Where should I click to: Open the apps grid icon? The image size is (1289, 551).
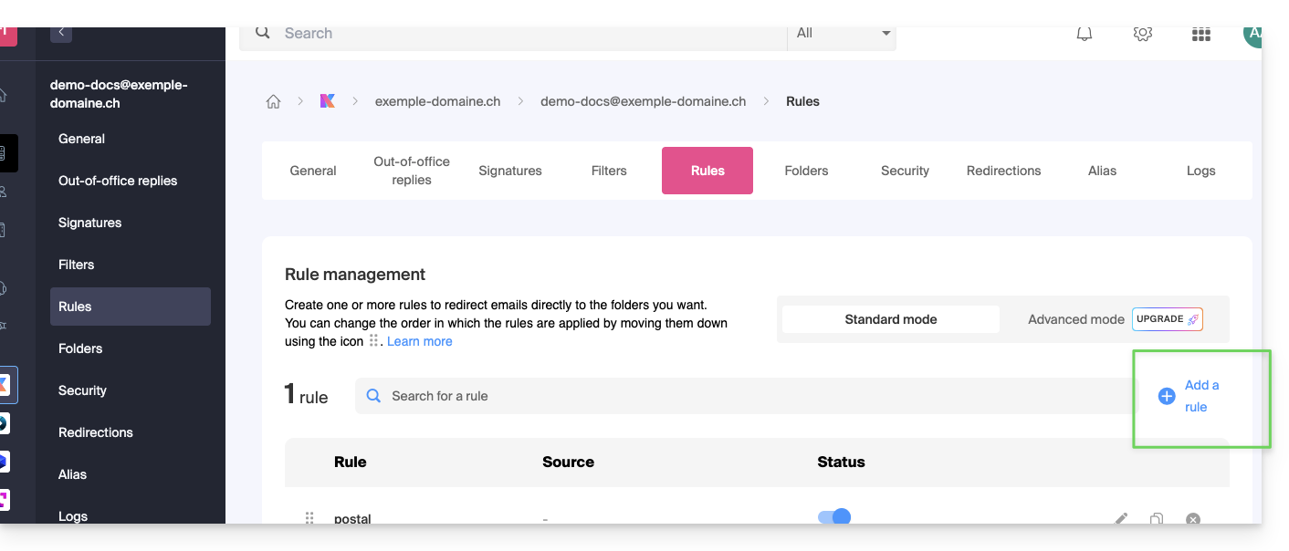tap(1200, 35)
